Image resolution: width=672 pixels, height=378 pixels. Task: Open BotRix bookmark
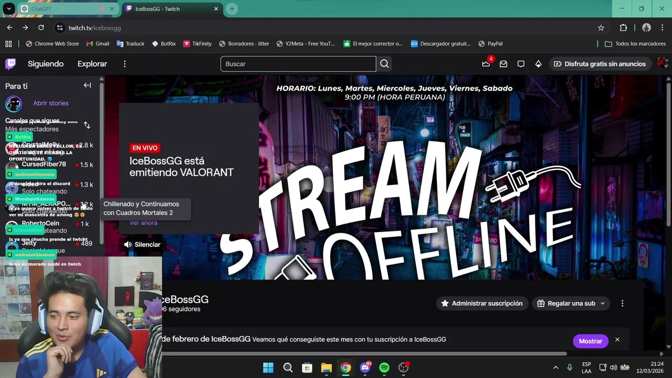click(x=164, y=44)
